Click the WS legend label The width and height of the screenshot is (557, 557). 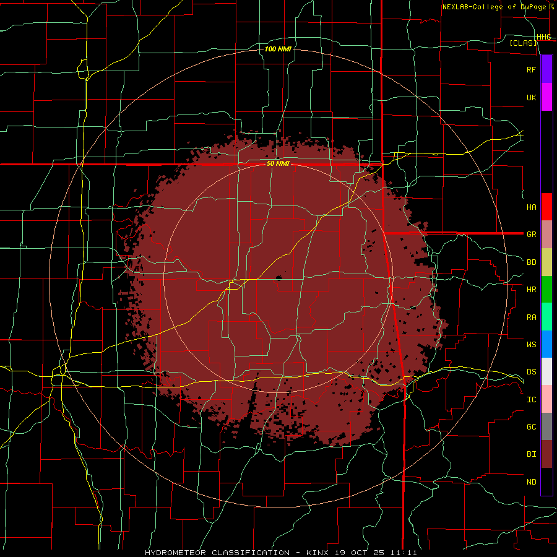tap(531, 345)
